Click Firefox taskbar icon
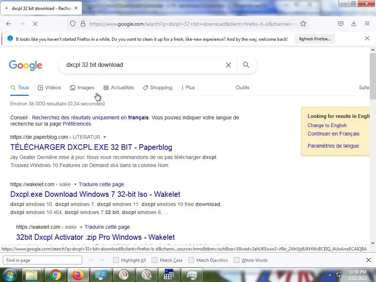 (x=78, y=275)
